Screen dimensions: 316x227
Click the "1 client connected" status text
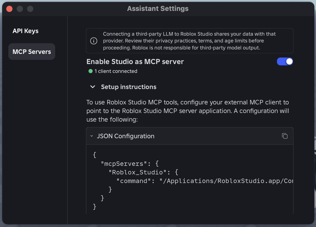click(x=116, y=71)
